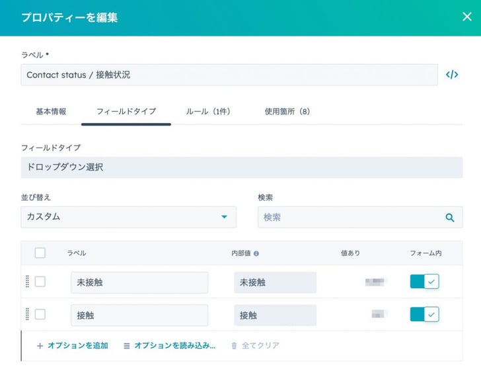Viewport: 481px width, 379px height.
Task: Open the ドロップダウン選択 field type selector
Action: 242,167
